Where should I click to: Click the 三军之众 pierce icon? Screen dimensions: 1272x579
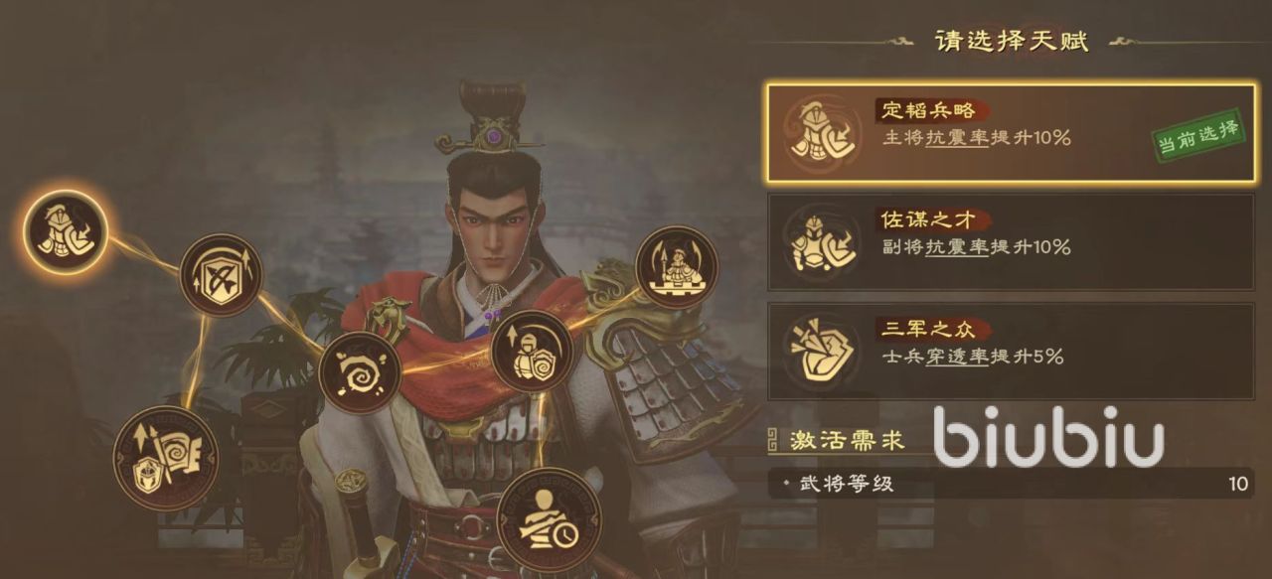point(818,352)
